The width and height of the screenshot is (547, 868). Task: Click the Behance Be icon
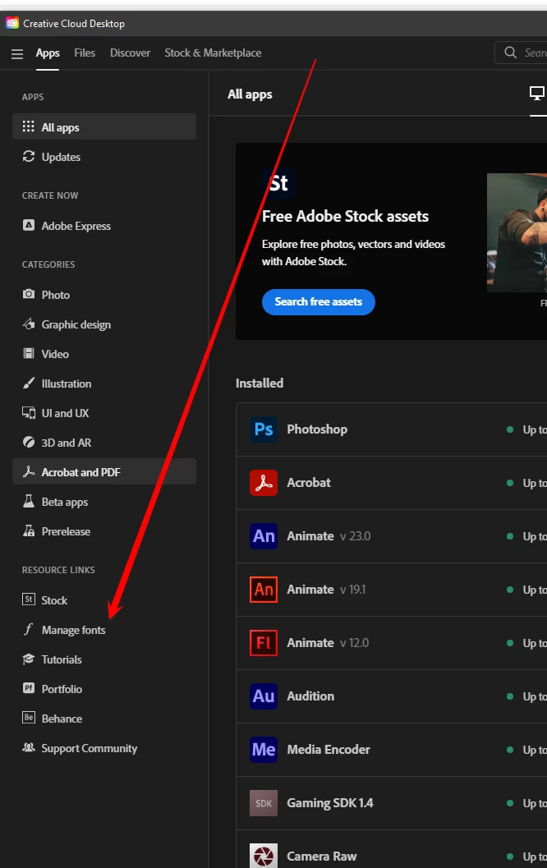pyautogui.click(x=28, y=718)
